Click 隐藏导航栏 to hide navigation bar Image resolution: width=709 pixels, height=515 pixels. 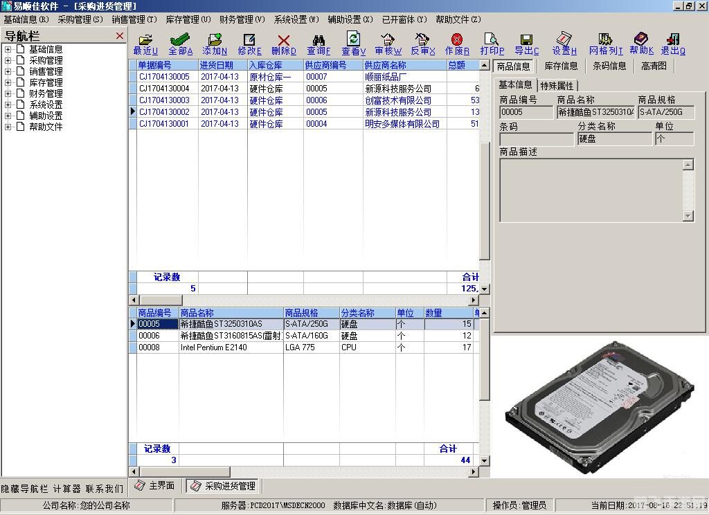[x=22, y=487]
